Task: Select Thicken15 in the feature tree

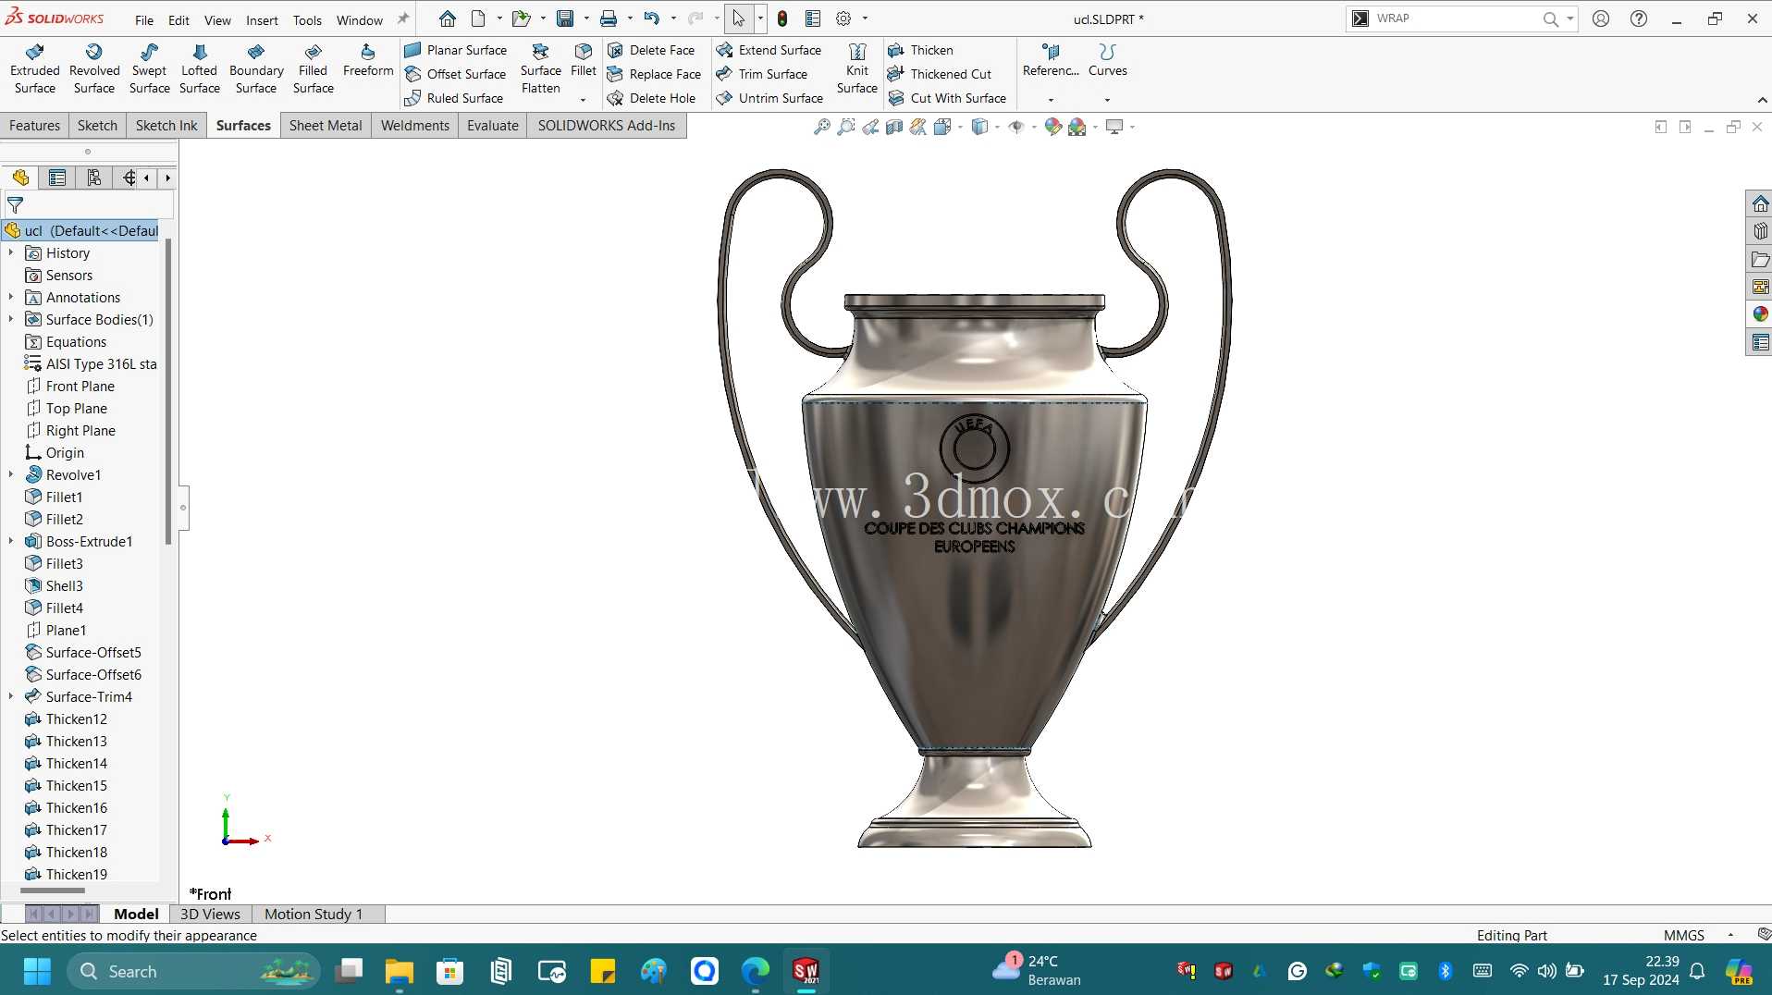Action: click(x=77, y=785)
